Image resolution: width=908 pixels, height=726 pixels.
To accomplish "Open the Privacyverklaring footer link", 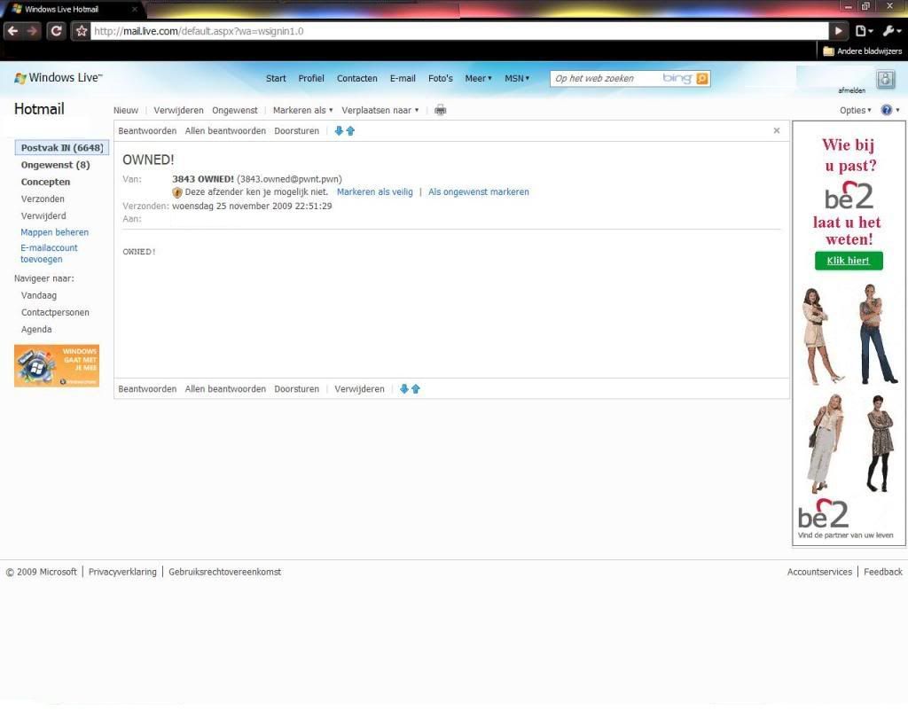I will pos(122,572).
